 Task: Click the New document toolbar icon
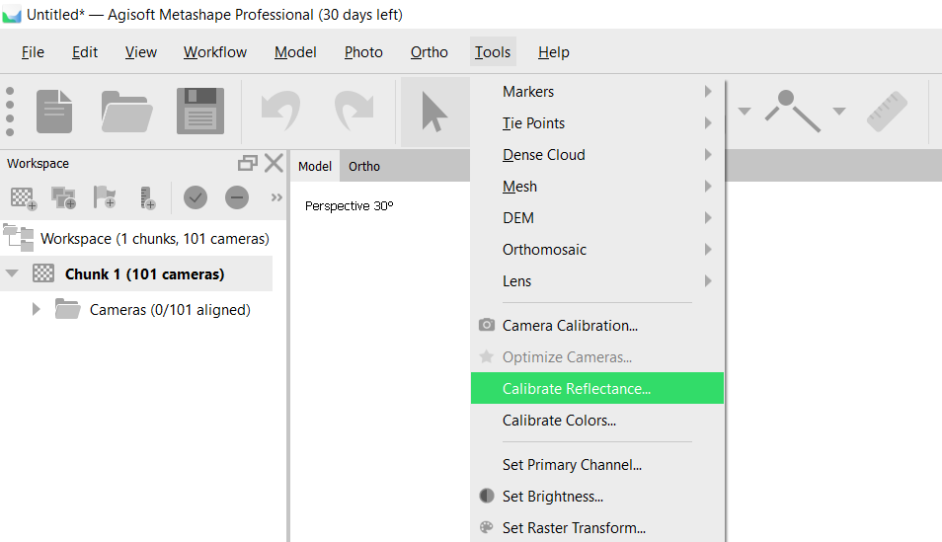click(x=54, y=111)
